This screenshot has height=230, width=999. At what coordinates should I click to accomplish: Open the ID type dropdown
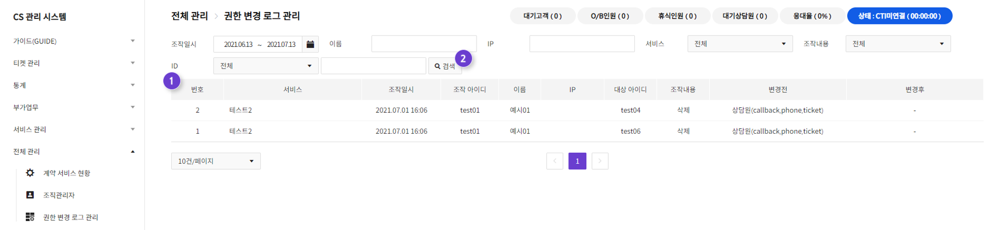[266, 66]
